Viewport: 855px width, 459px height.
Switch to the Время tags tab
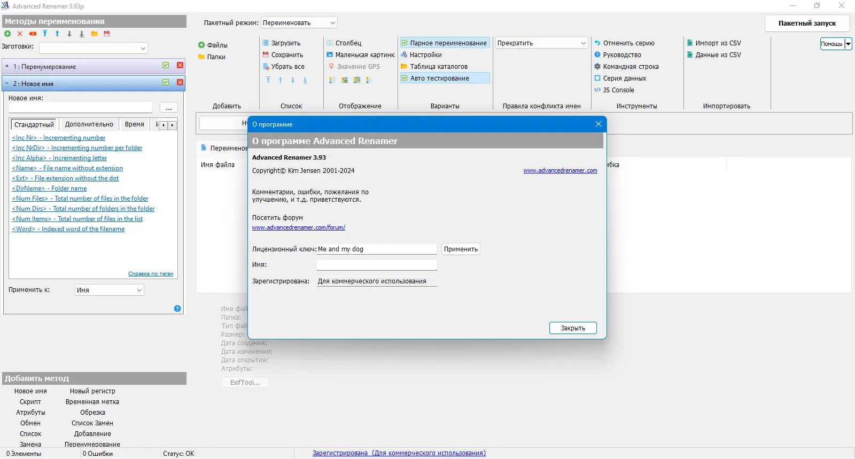pos(135,124)
